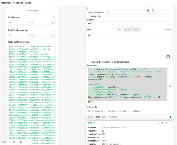This screenshot has width=177, height=145.
Task: Switch to the JSON results tab
Action: (105, 117)
